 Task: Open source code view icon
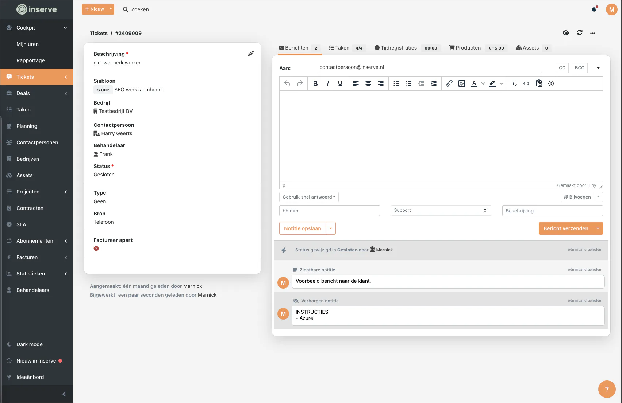point(526,83)
